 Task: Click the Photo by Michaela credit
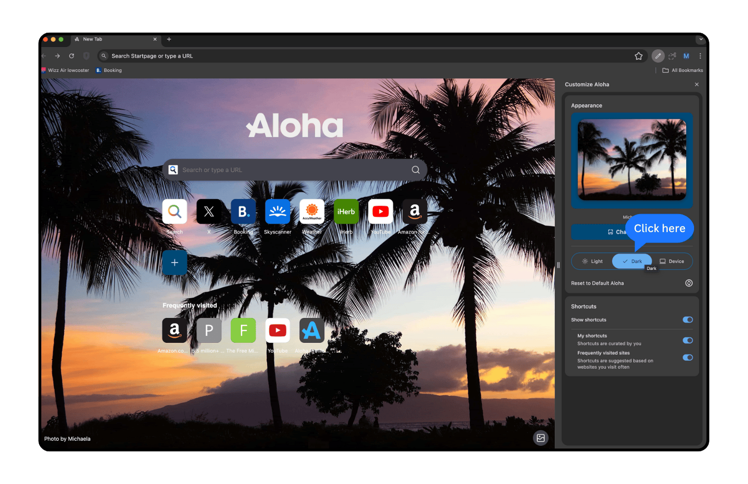pos(67,439)
